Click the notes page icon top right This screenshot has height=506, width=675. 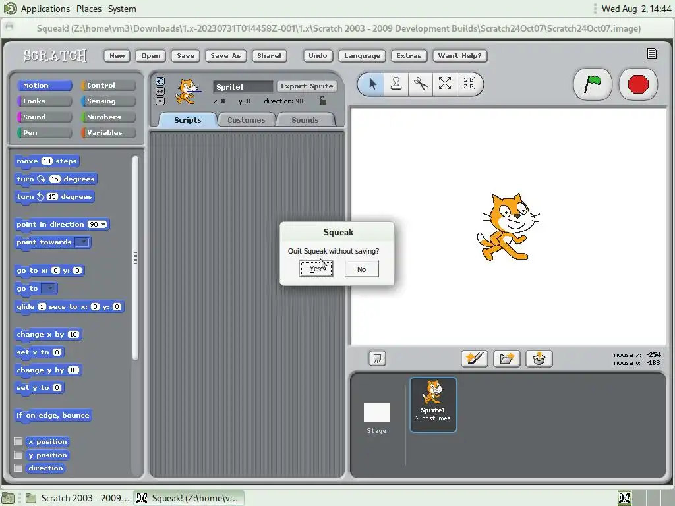click(652, 53)
